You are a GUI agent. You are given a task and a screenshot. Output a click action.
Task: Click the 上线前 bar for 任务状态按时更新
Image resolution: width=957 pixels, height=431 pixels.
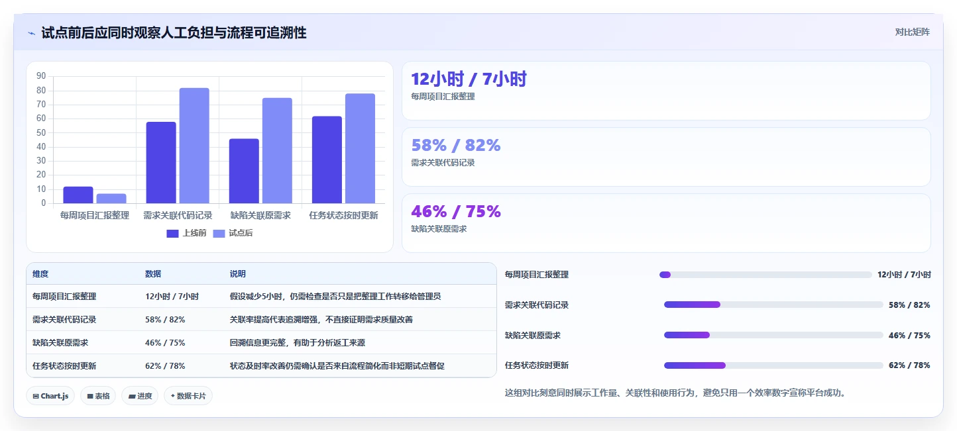click(x=327, y=160)
